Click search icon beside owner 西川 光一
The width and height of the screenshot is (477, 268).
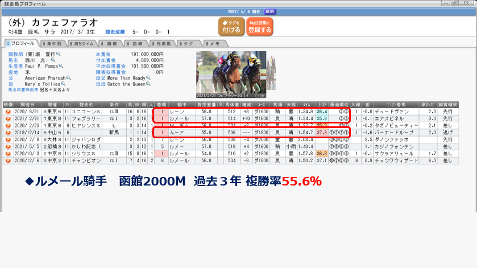pyautogui.click(x=54, y=59)
